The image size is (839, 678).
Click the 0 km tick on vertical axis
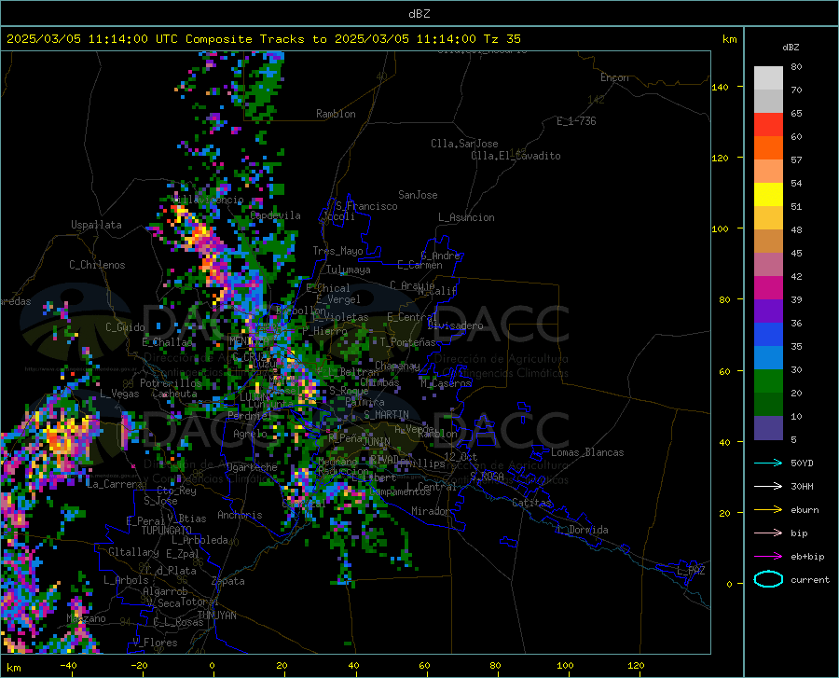(729, 584)
